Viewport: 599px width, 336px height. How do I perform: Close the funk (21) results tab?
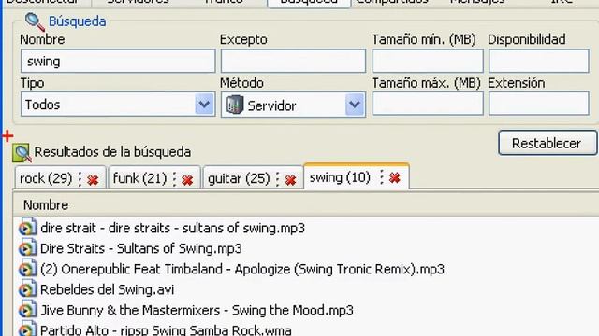click(187, 179)
